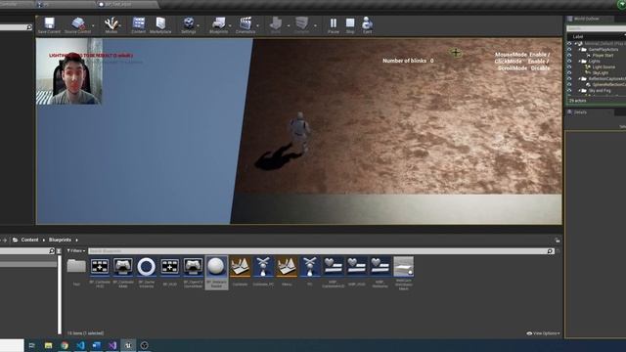Click the lock icon in Content Browser
Viewport: 626px width, 352px height.
(557, 241)
